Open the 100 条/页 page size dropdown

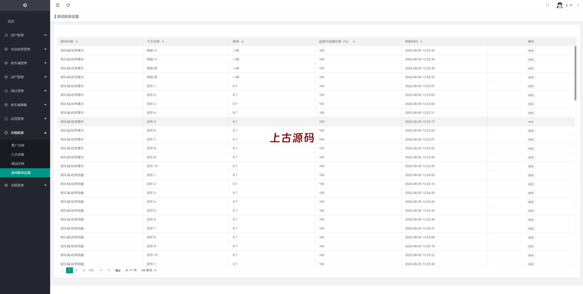(x=149, y=270)
